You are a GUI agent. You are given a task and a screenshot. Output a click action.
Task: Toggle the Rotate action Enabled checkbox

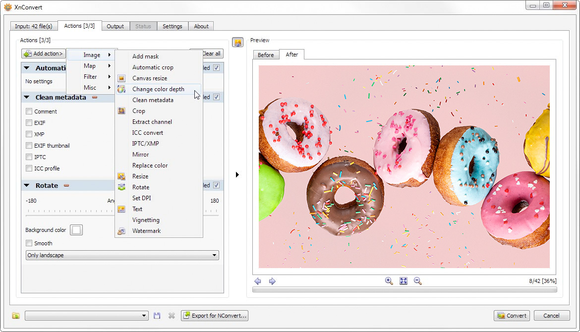point(217,185)
